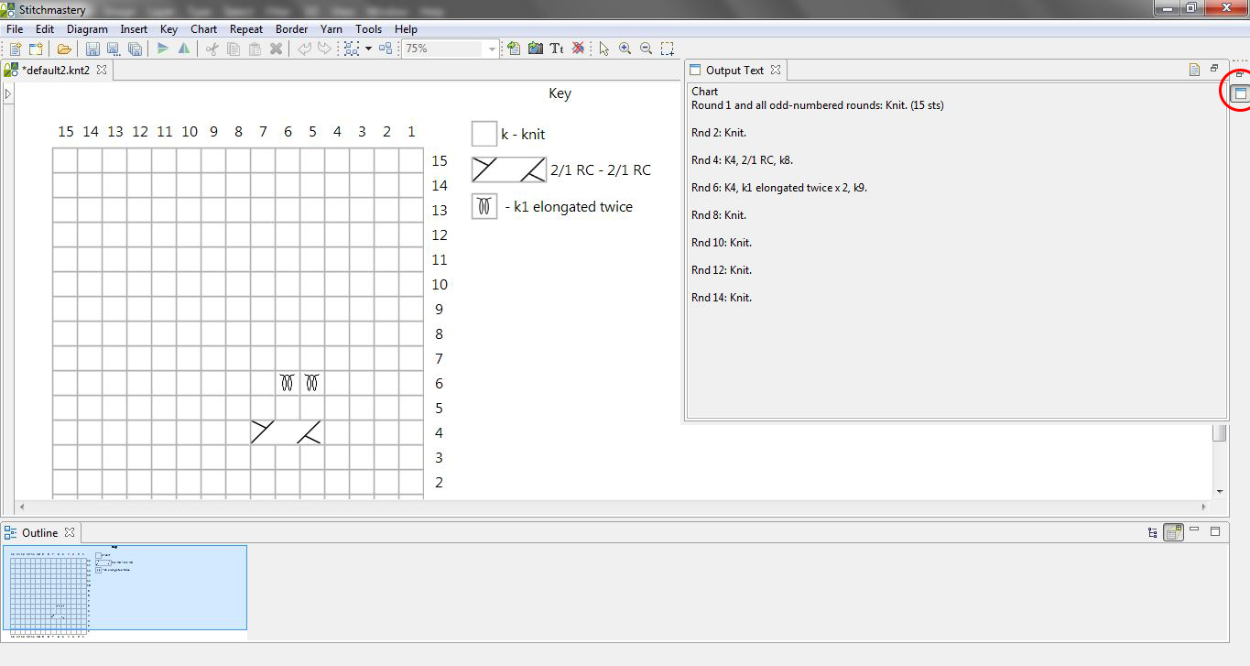Click the Zoom Out magnifier icon
The width and height of the screenshot is (1250, 666).
647,49
